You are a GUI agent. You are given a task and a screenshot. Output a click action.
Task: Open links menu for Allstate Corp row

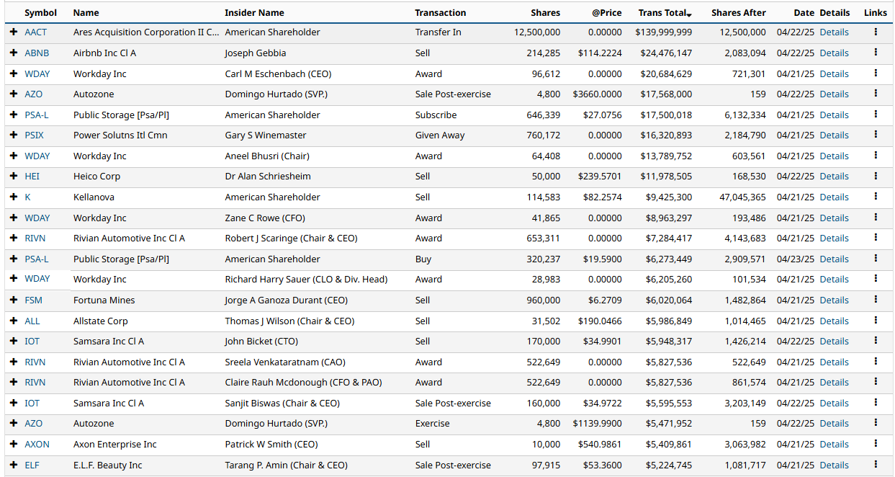(x=876, y=321)
